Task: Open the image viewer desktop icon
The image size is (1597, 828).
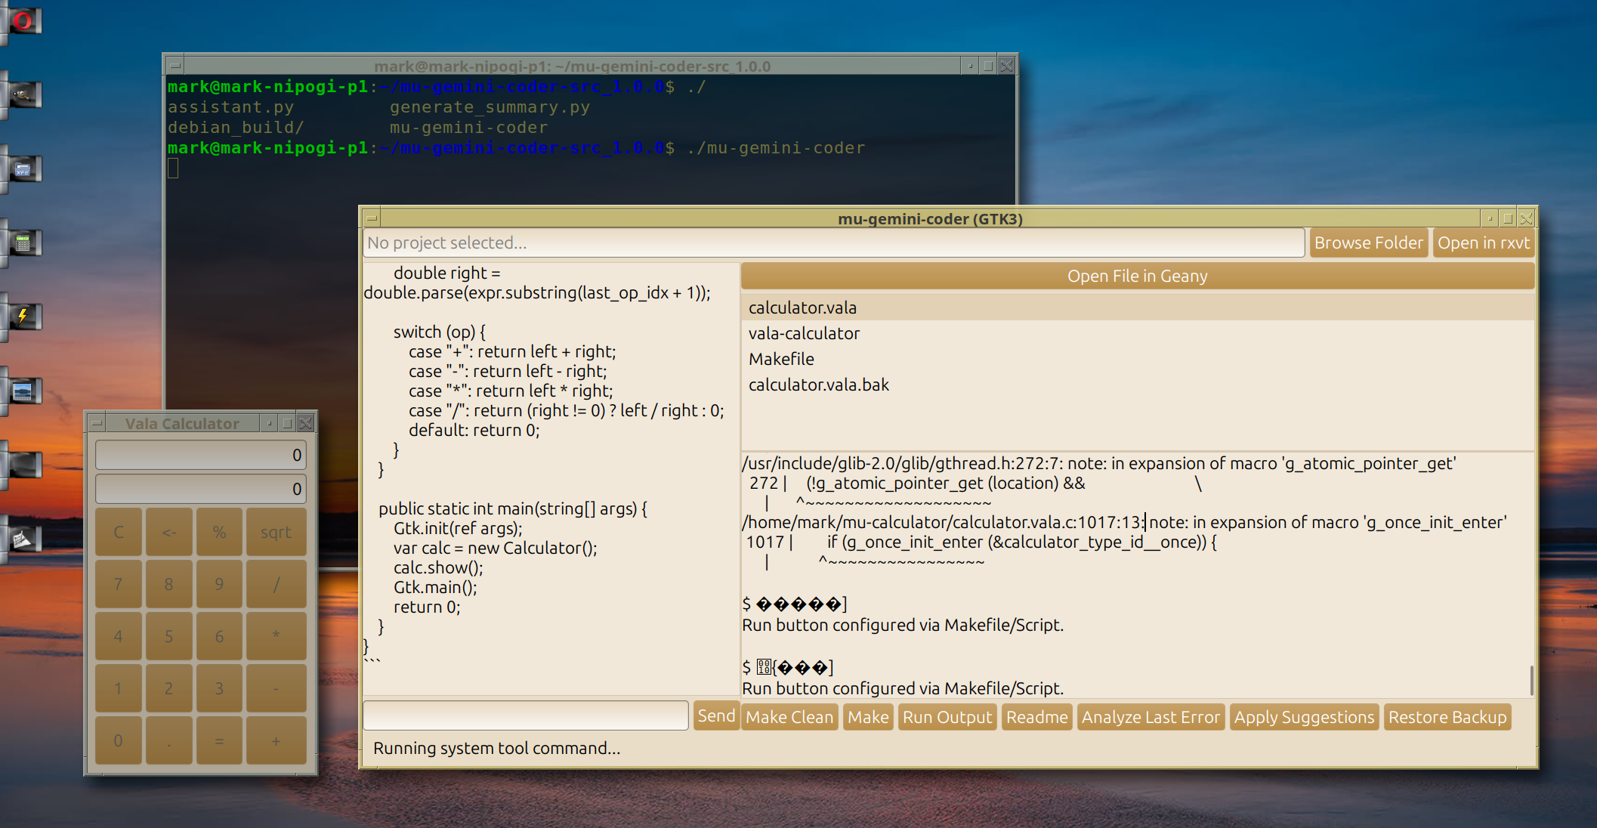Action: (x=23, y=391)
